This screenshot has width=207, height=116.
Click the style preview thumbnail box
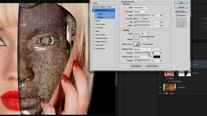(x=181, y=23)
